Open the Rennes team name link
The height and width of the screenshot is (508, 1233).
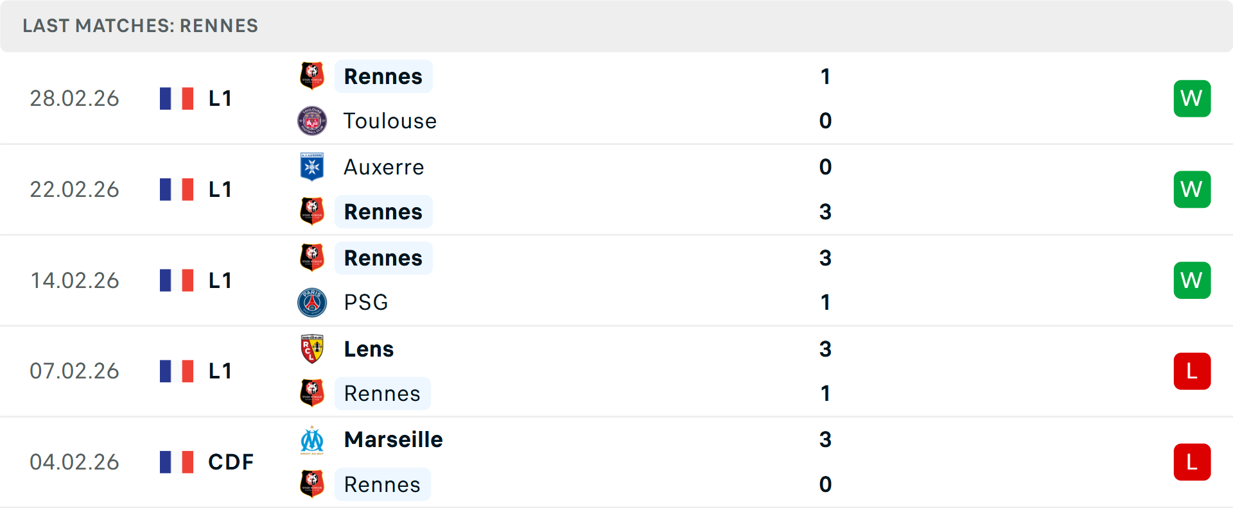(x=383, y=76)
